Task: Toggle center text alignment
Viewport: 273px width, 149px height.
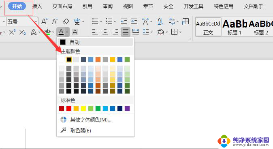Action: 105,32
